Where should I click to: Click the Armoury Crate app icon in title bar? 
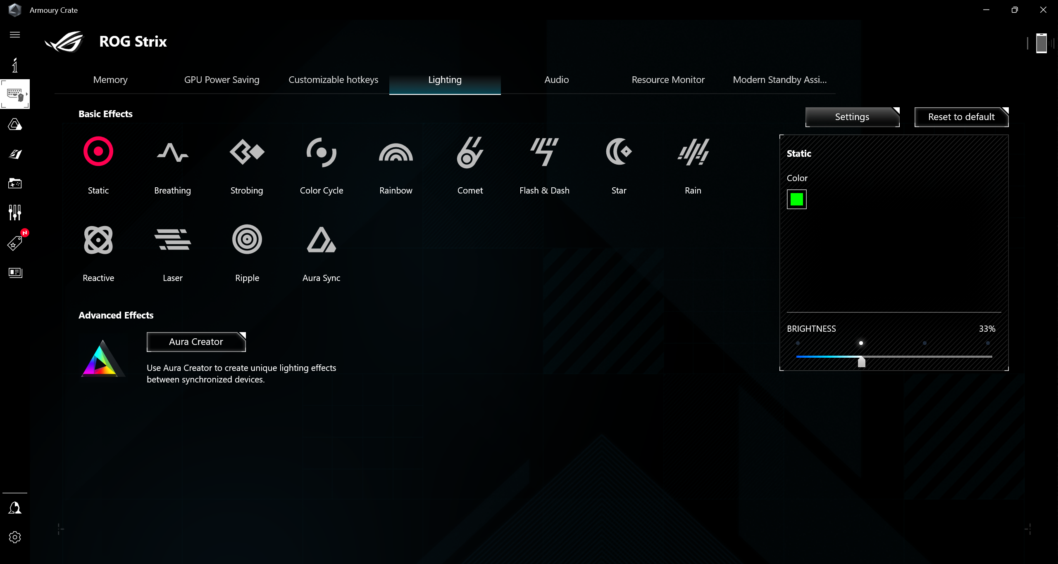pos(15,10)
